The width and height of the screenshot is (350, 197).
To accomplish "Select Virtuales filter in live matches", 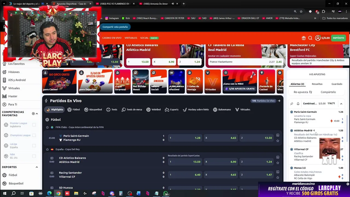I will tap(243, 109).
